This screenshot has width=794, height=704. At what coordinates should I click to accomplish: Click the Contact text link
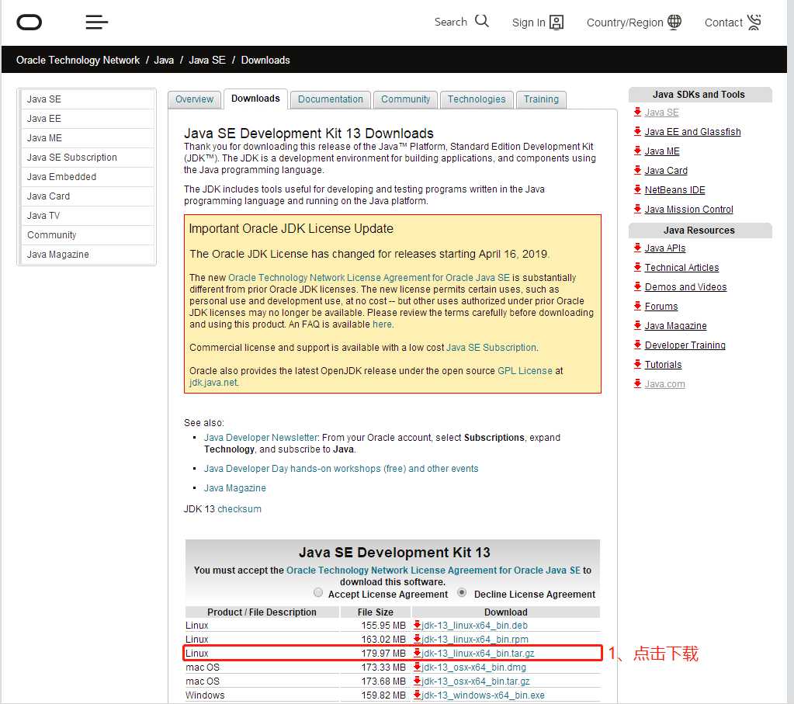point(723,23)
